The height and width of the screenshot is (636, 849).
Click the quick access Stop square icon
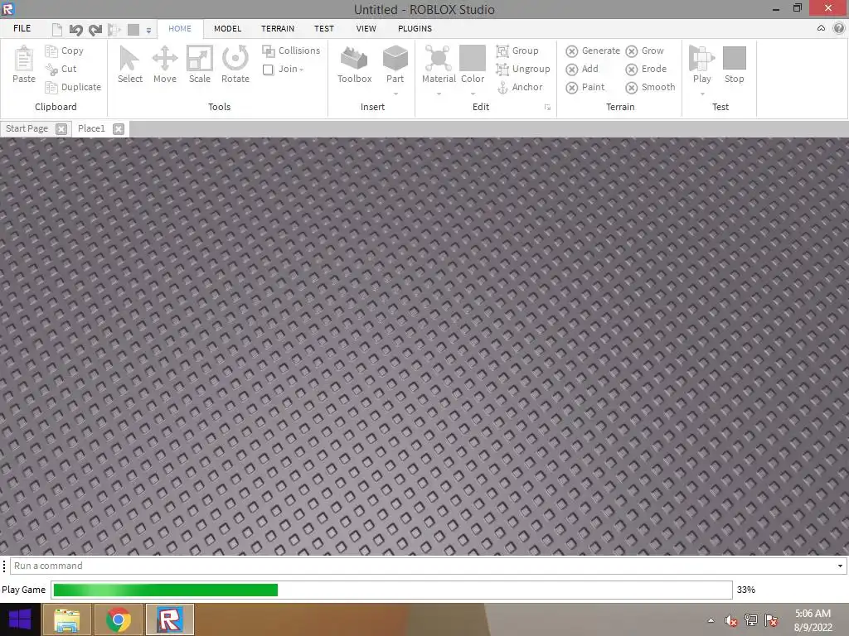click(133, 30)
